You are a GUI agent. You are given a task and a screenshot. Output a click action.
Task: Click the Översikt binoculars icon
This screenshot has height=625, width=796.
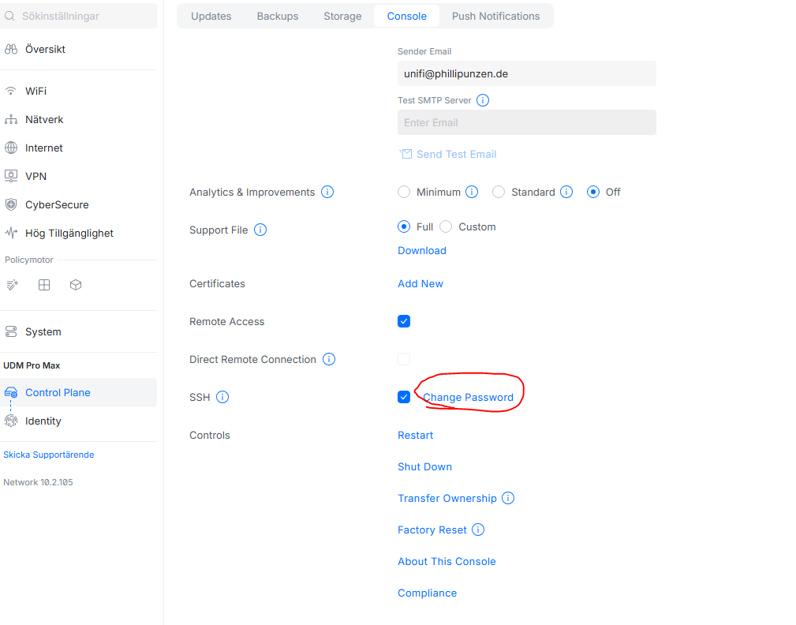click(11, 49)
